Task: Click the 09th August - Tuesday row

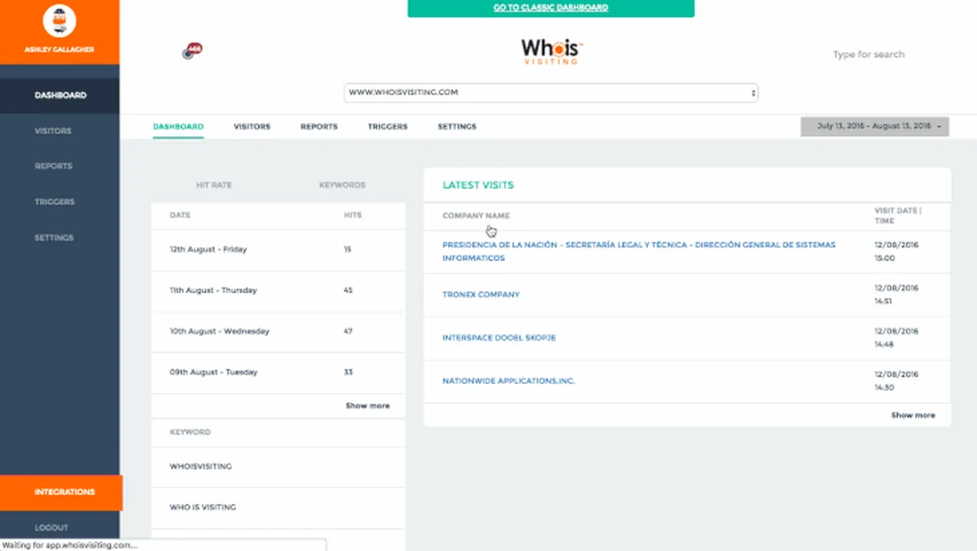Action: pyautogui.click(x=278, y=373)
